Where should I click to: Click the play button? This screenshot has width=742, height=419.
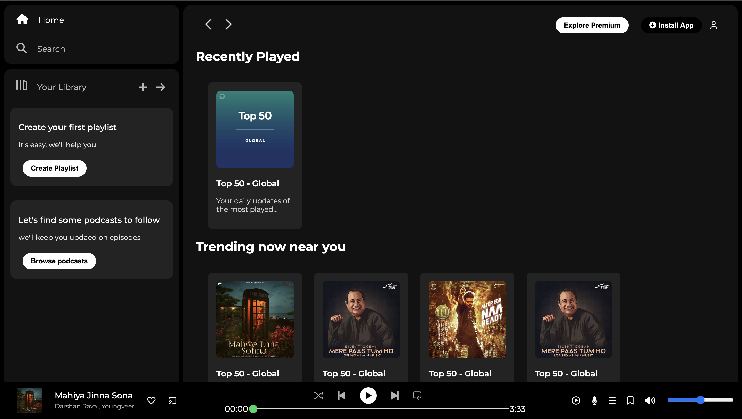[x=368, y=396]
